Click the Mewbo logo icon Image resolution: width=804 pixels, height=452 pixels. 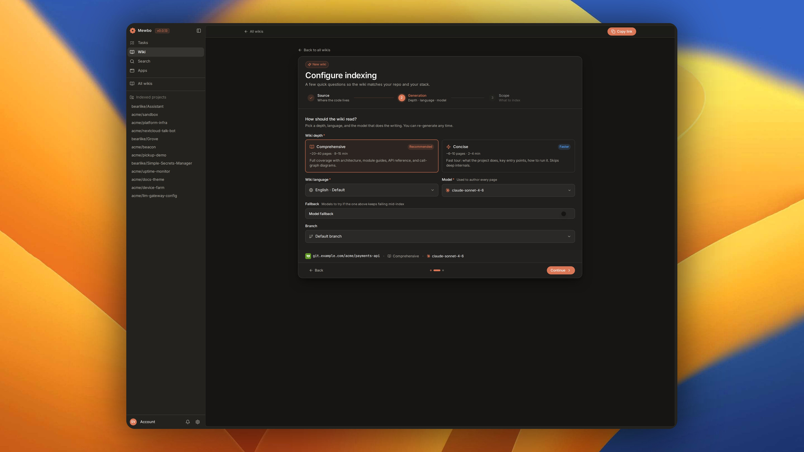click(x=133, y=30)
